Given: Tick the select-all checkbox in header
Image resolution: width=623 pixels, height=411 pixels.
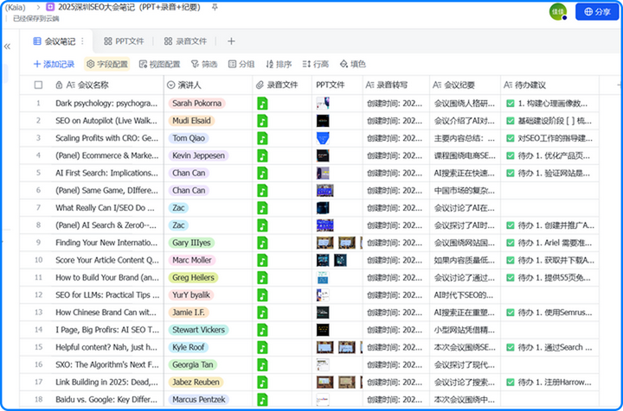Looking at the screenshot, I should pos(39,85).
